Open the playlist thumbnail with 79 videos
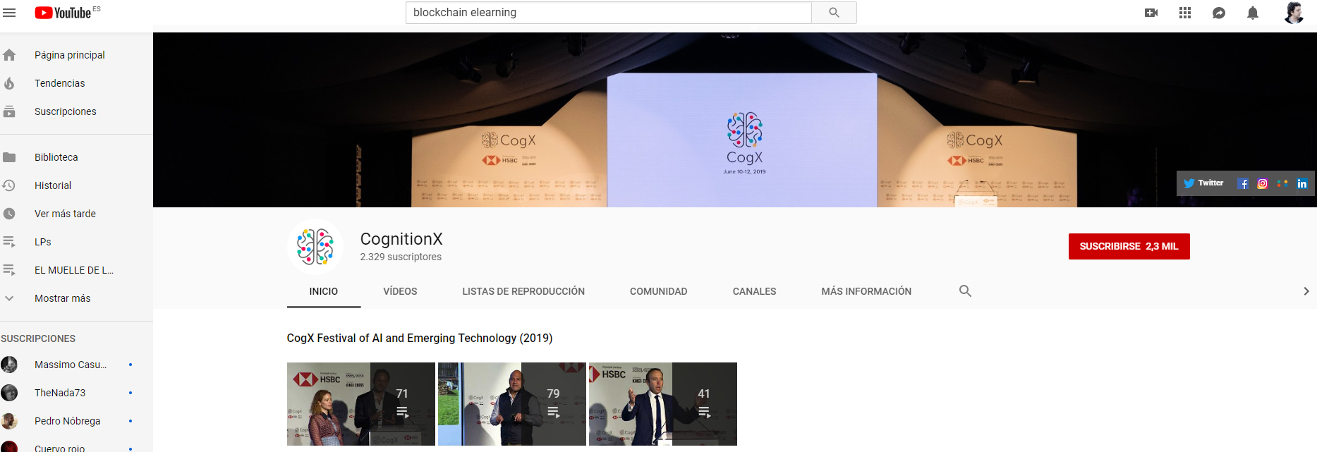 coord(512,404)
